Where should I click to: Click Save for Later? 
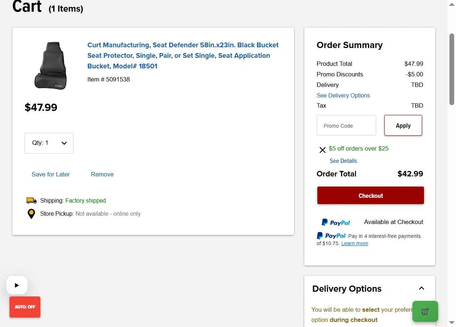[x=51, y=174]
